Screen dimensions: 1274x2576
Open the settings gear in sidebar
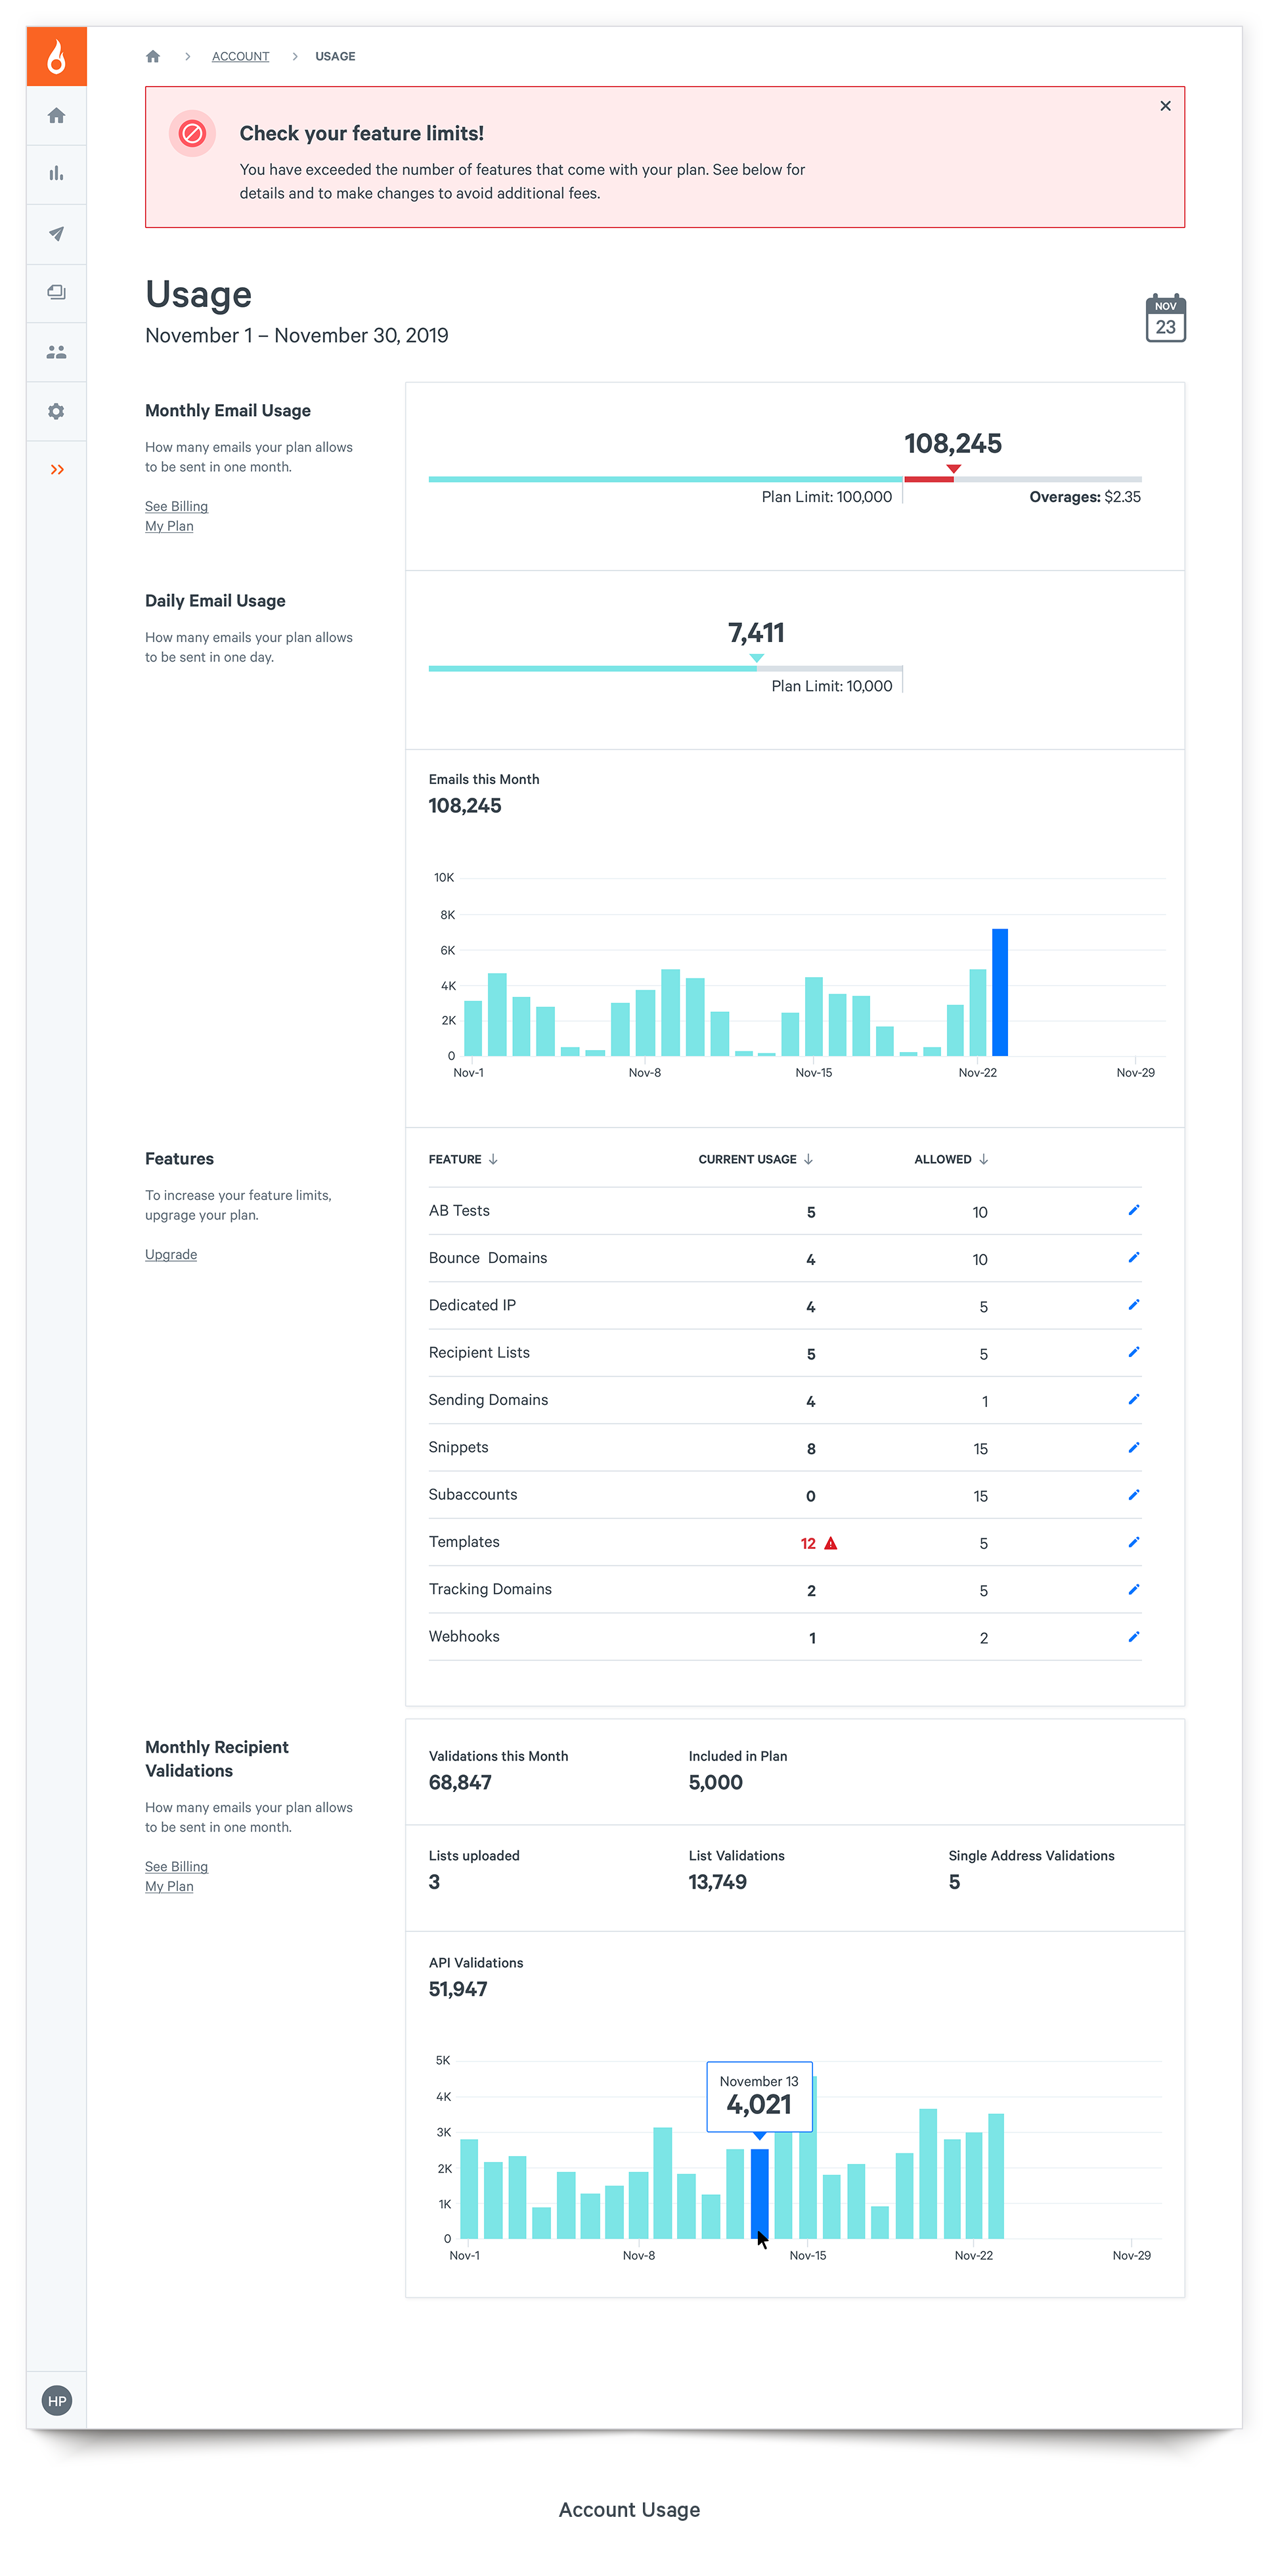[x=57, y=411]
